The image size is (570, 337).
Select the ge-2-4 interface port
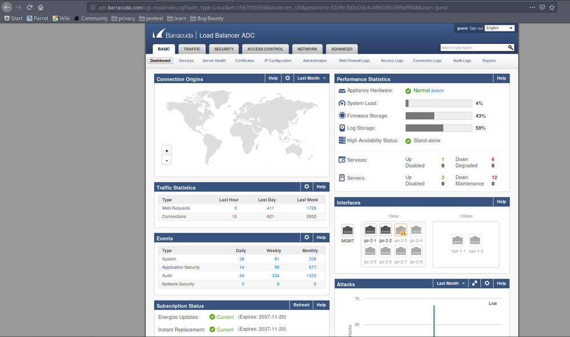tap(416, 230)
